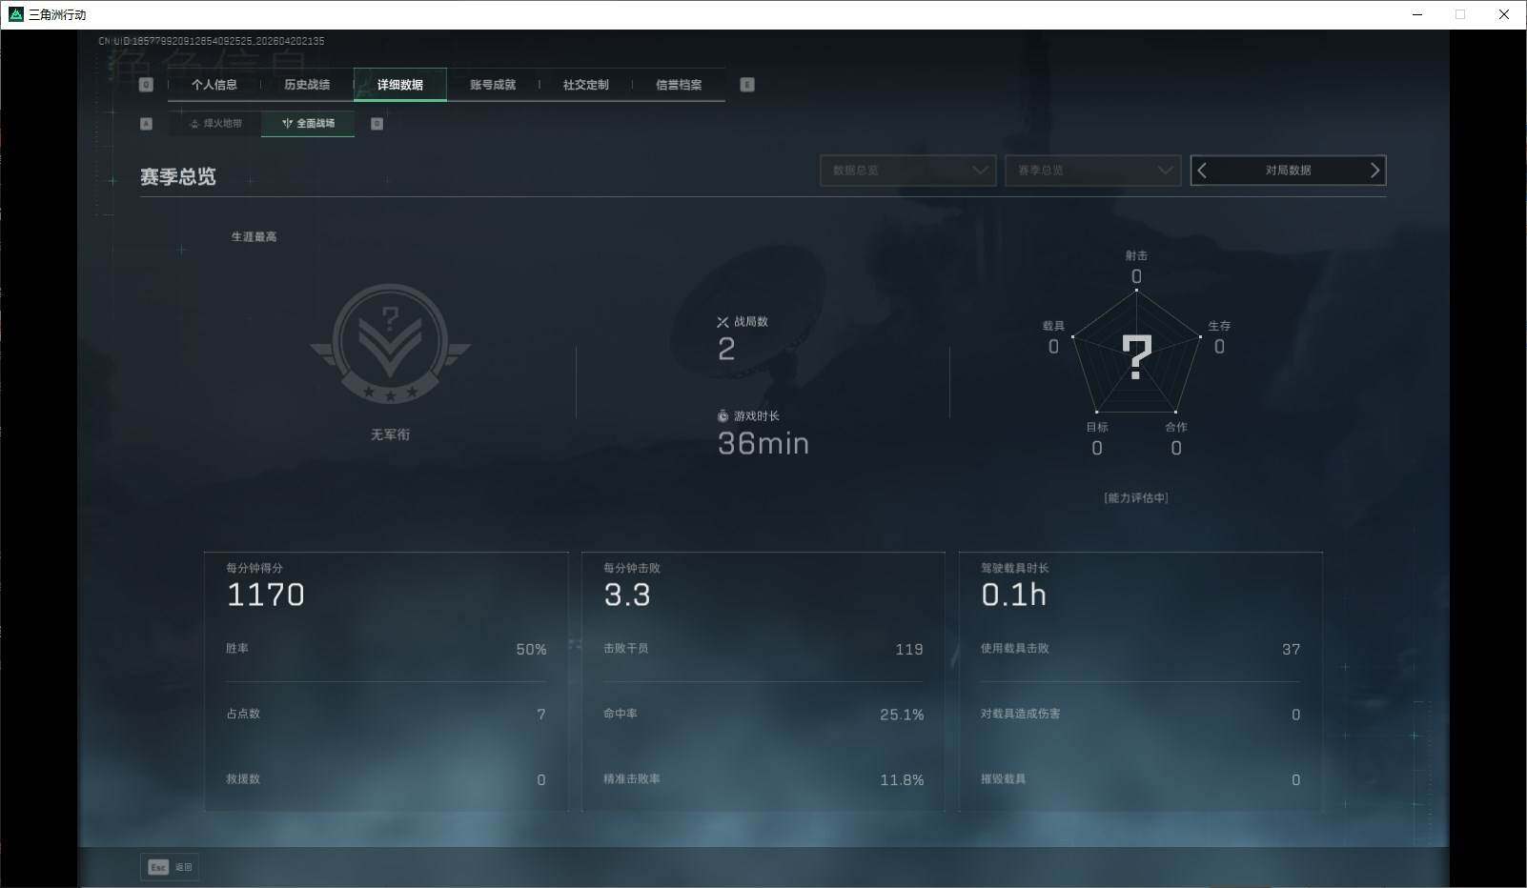Image resolution: width=1527 pixels, height=888 pixels.
Task: Minimize the 三角洲行动 window
Action: [x=1417, y=14]
